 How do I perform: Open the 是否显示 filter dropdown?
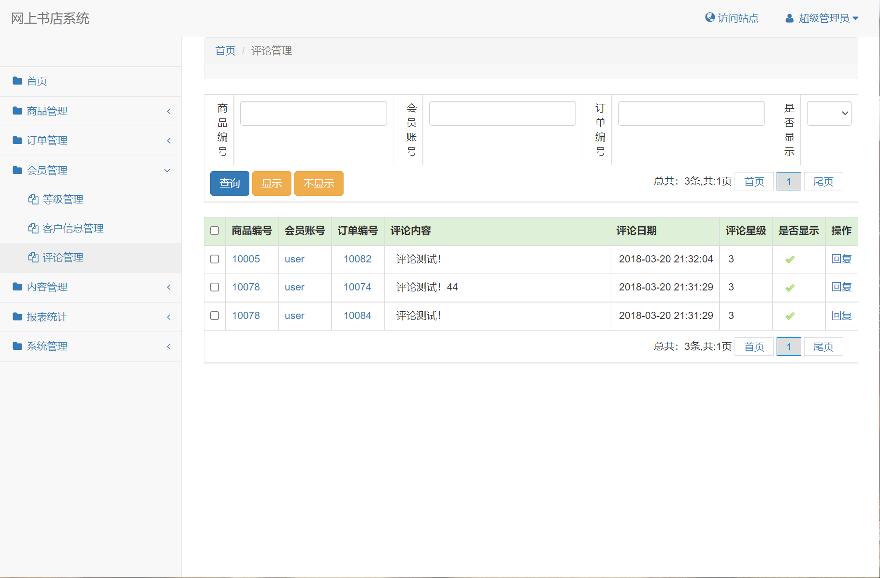829,113
